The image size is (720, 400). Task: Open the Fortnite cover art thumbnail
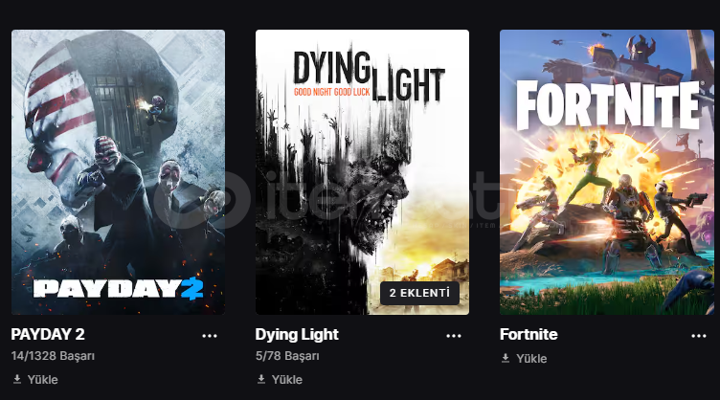(607, 172)
